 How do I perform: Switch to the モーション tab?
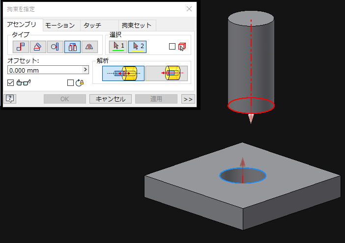pyautogui.click(x=59, y=26)
